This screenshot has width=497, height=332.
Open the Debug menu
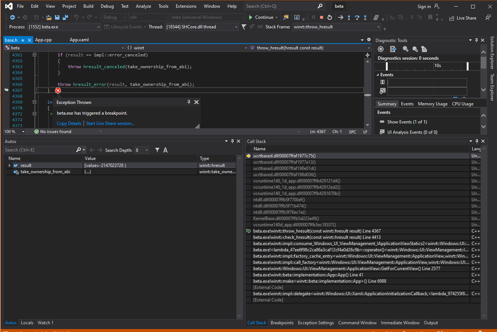click(107, 6)
